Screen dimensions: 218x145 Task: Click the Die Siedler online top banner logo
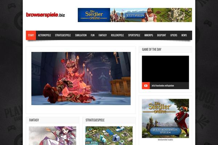tap(94, 15)
